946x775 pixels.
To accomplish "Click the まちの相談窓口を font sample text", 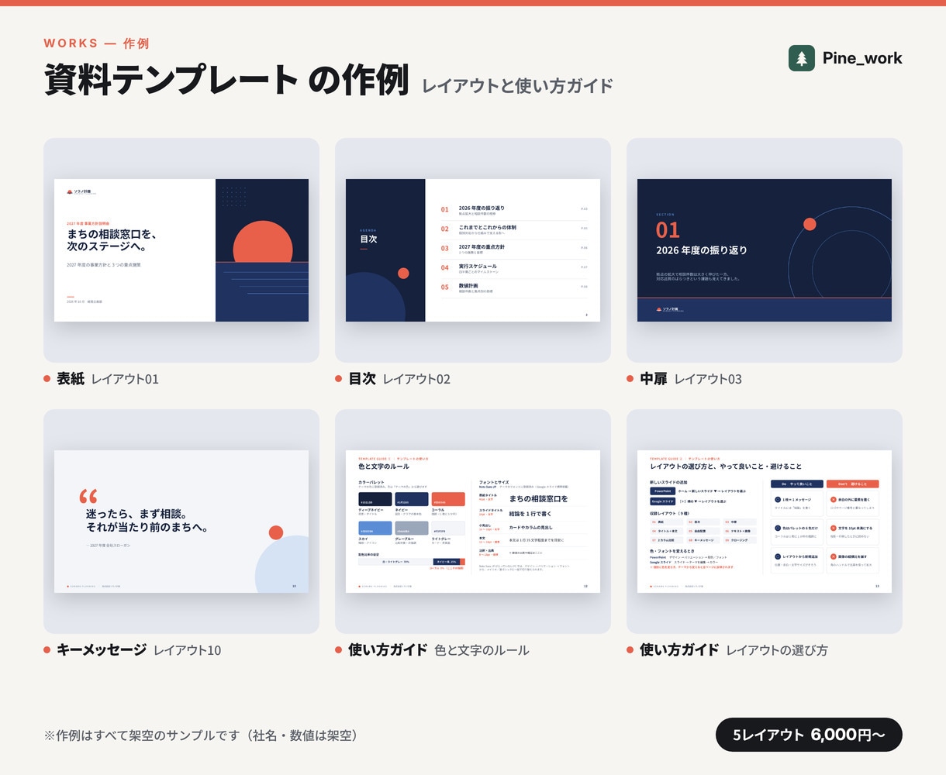I will (x=538, y=498).
